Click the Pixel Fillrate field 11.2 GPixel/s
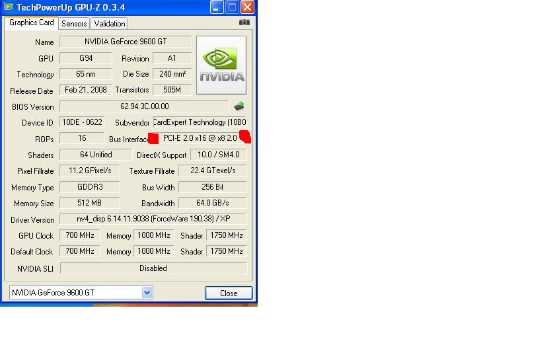Viewport: 555px width, 347px height. pyautogui.click(x=90, y=171)
